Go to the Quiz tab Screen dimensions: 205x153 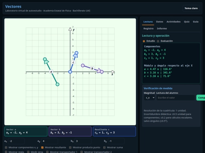[187, 22]
